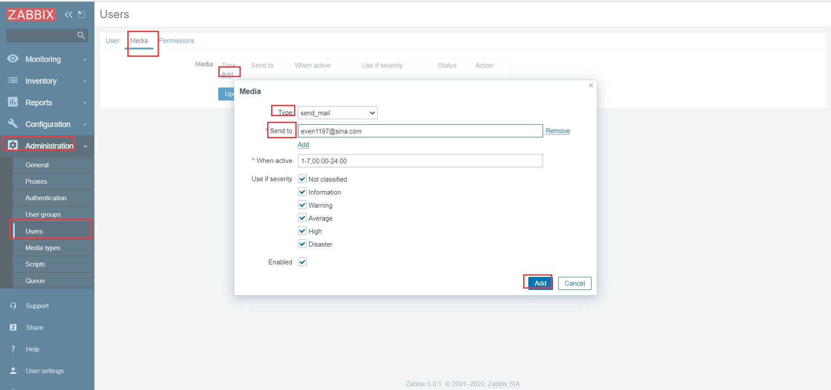The width and height of the screenshot is (831, 390).
Task: Switch to the Permissions tab
Action: [x=176, y=41]
